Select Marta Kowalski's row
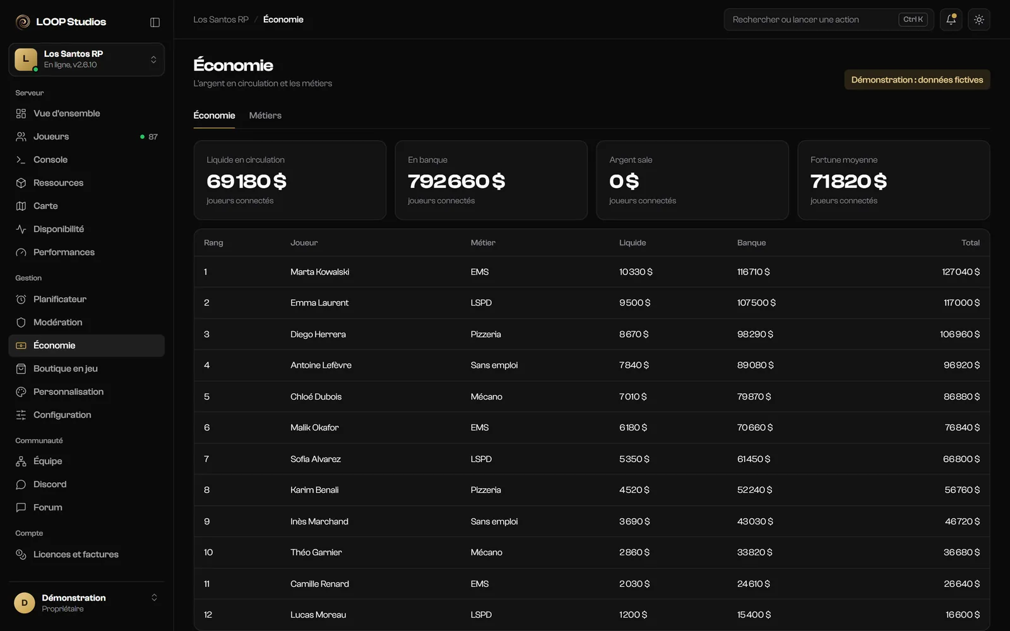This screenshot has height=631, width=1010. point(591,272)
